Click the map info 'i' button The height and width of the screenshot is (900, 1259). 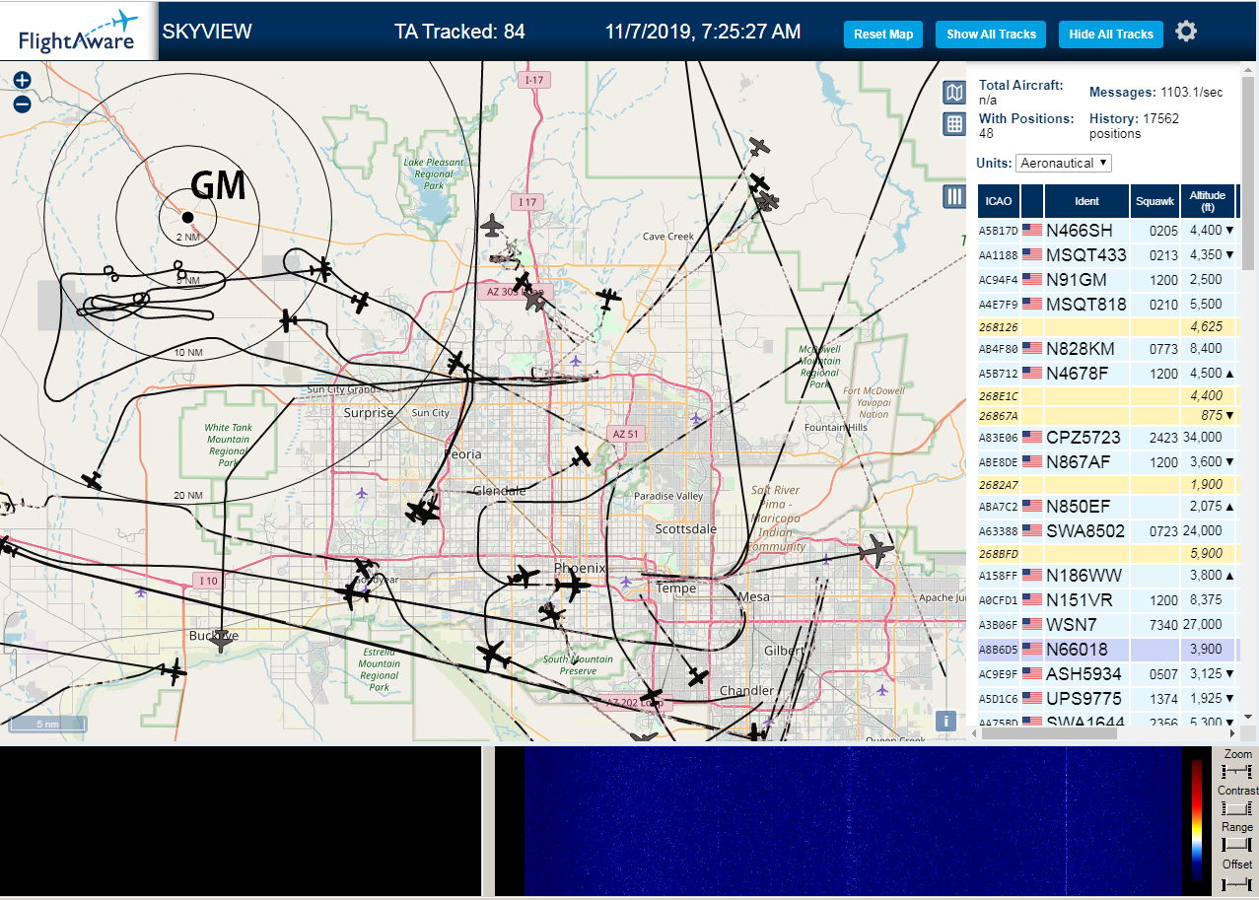tap(946, 721)
